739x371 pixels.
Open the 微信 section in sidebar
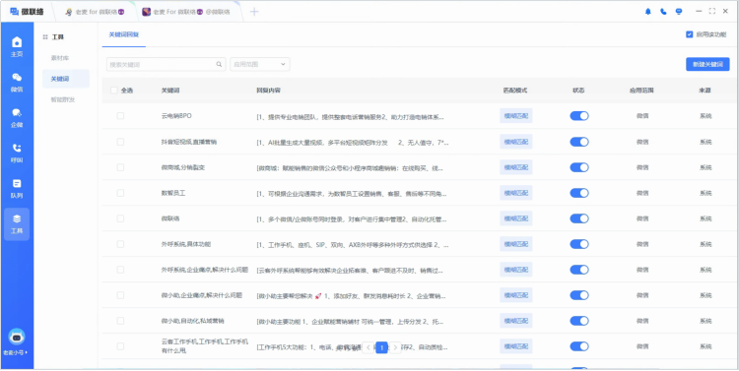[17, 83]
